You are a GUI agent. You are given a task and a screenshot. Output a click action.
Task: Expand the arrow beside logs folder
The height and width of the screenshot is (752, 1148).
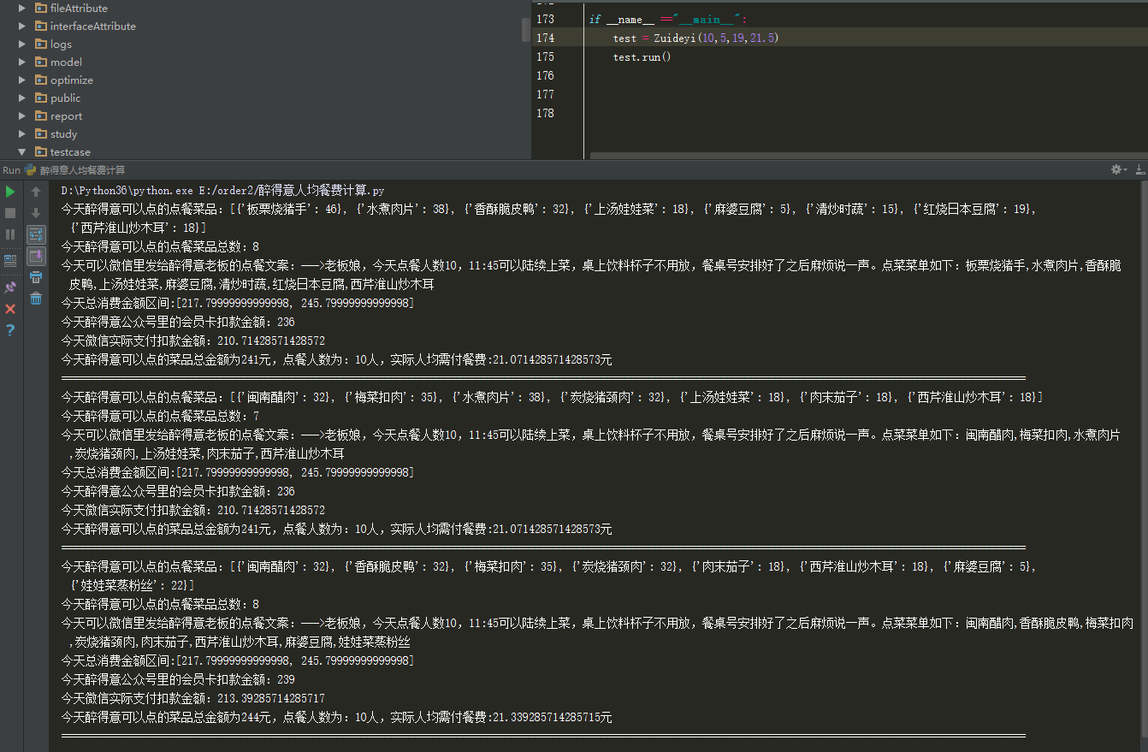(22, 44)
